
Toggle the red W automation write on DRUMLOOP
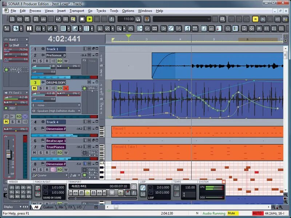66,88
